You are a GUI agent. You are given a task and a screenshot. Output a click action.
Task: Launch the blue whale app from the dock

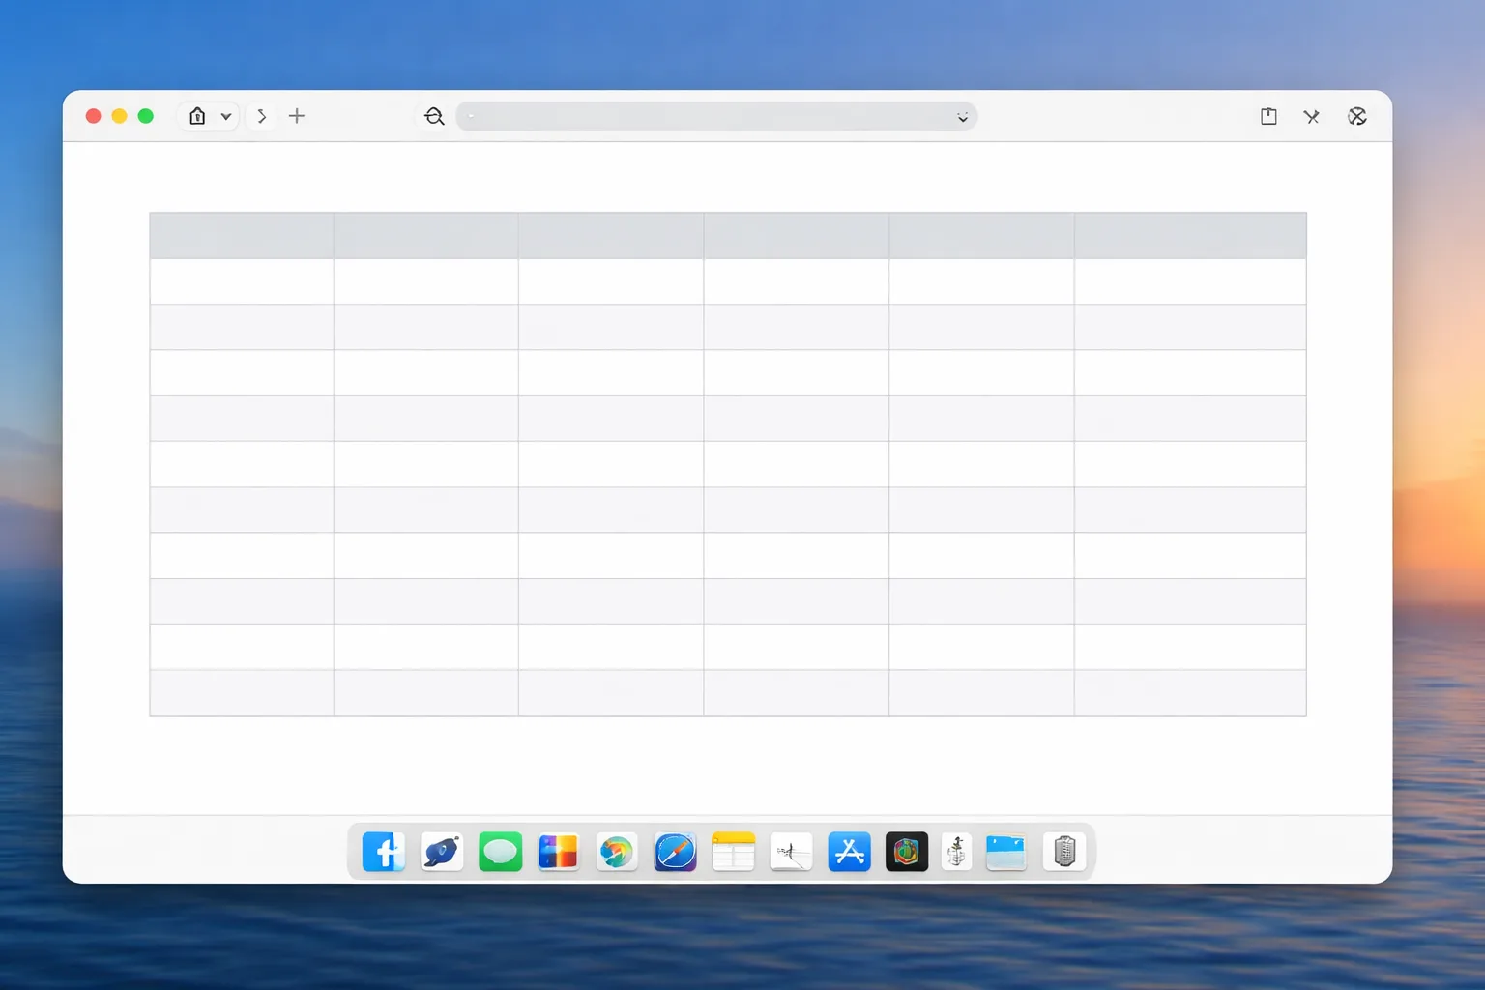coord(442,852)
